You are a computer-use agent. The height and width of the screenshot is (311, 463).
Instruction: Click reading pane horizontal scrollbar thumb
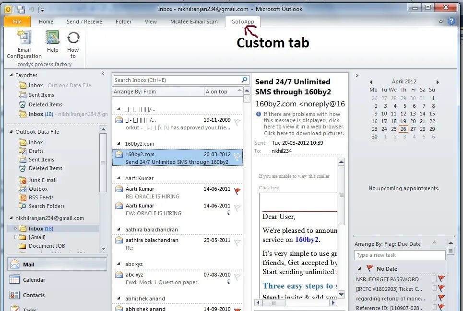click(274, 303)
